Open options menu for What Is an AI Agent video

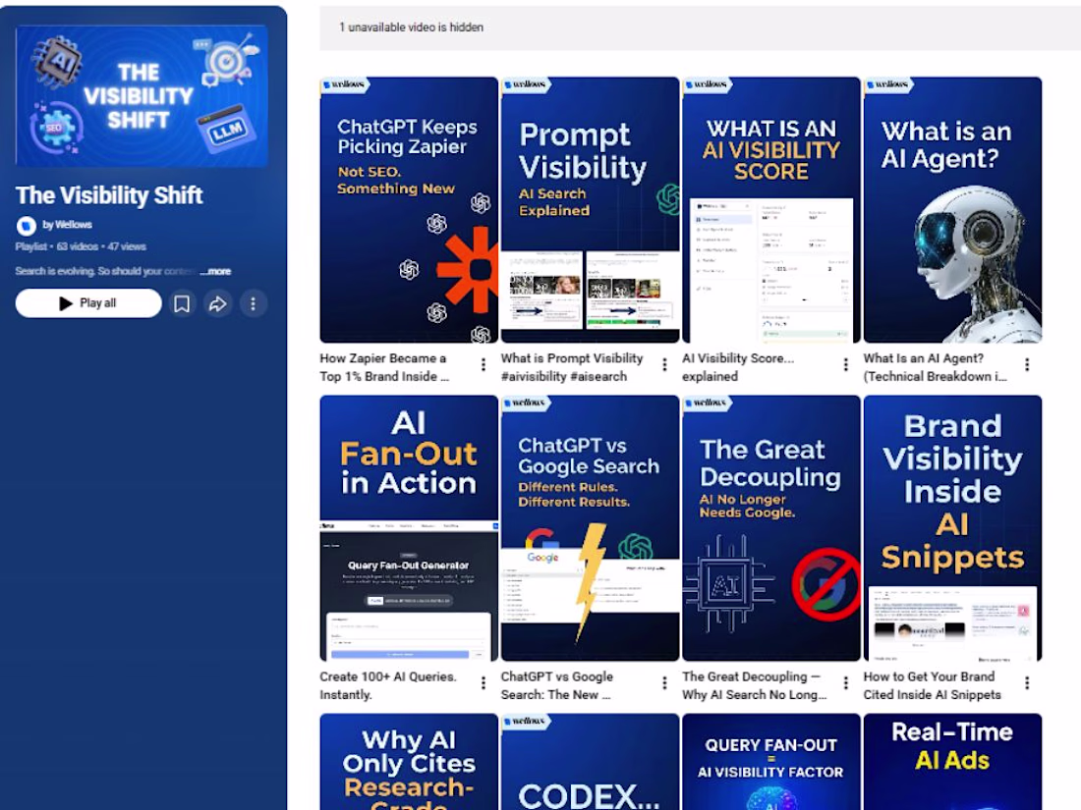[x=1027, y=364]
